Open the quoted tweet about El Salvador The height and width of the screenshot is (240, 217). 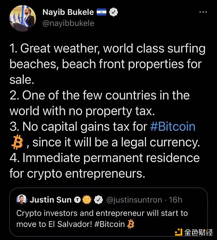pyautogui.click(x=102, y=213)
